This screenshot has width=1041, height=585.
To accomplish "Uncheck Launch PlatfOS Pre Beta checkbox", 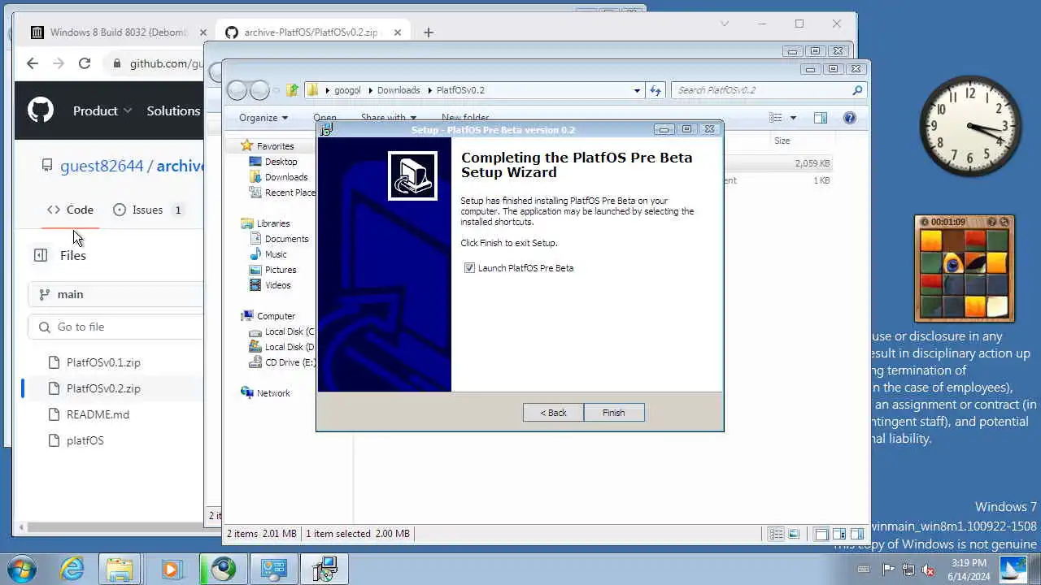I will pos(469,268).
